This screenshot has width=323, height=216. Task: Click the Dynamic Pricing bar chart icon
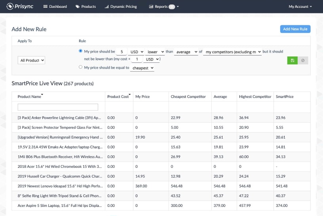106,7
